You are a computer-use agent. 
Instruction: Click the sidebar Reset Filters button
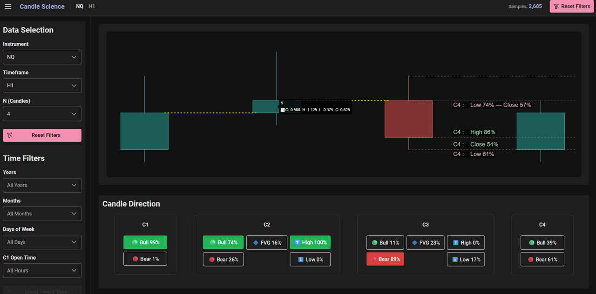pos(42,135)
